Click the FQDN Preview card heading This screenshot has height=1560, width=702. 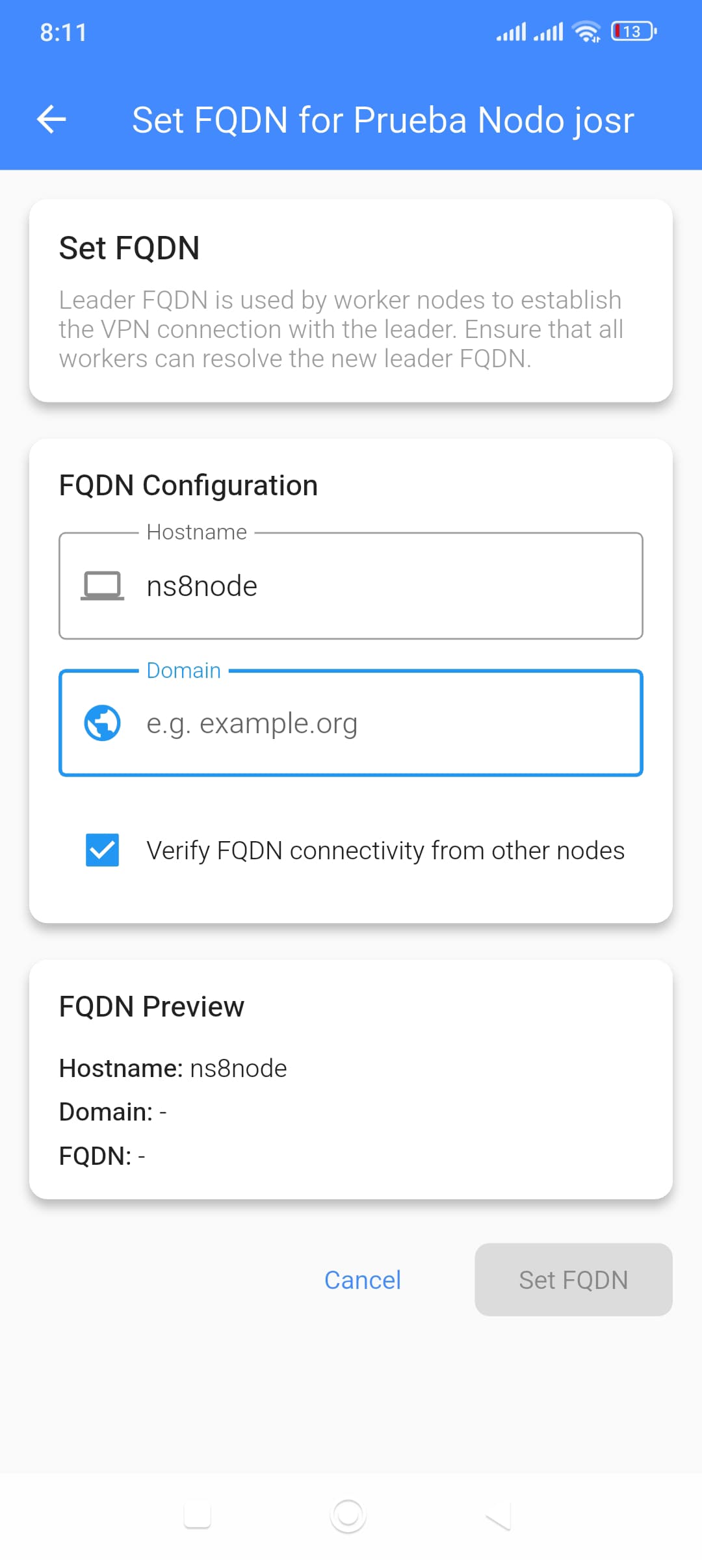(x=151, y=1006)
